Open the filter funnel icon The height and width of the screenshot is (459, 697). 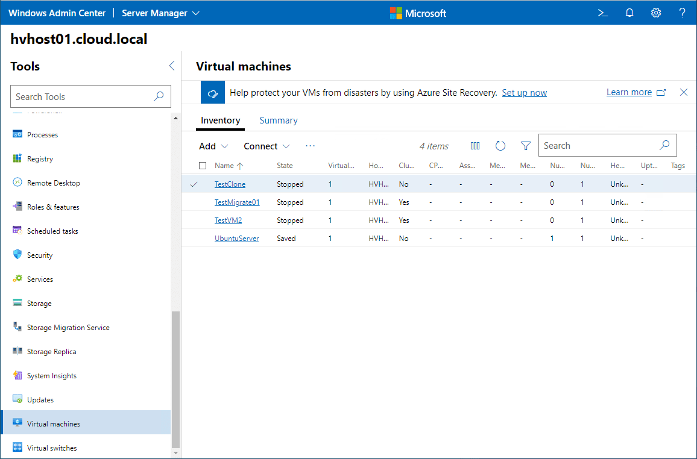coord(526,146)
